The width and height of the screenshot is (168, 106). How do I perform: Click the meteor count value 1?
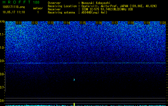coord(38,12)
